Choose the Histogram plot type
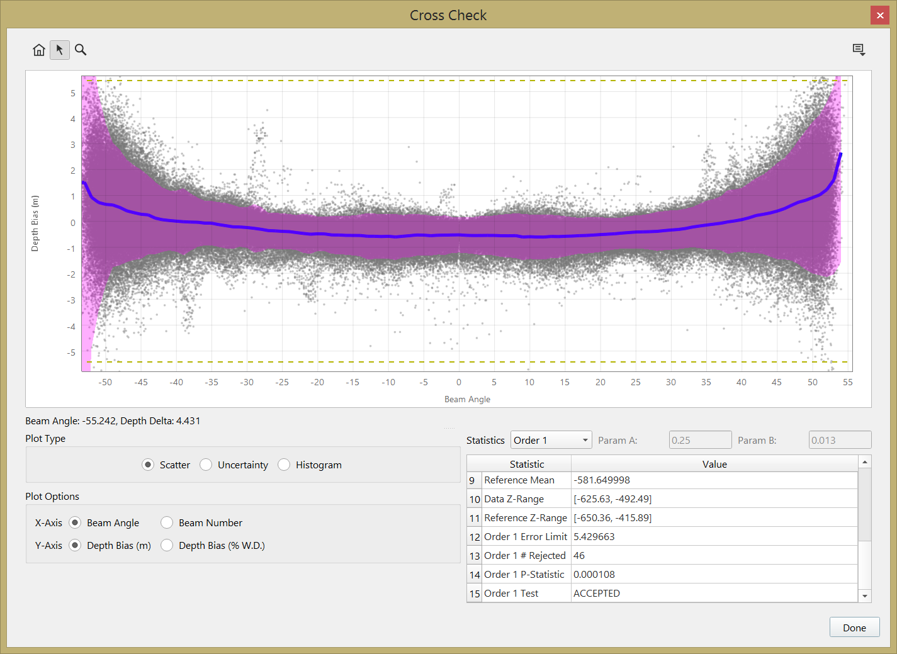Screen dimensions: 897x654 tap(284, 465)
